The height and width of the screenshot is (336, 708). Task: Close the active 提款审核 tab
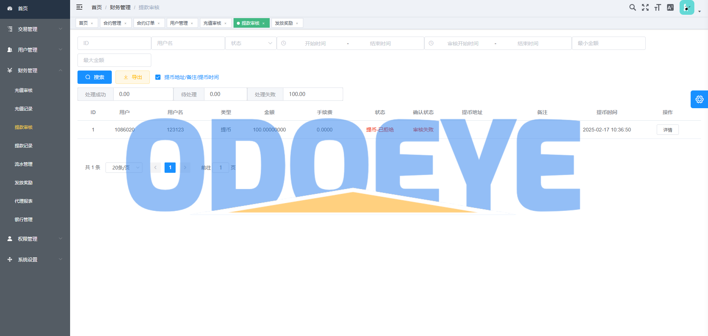[x=263, y=23]
